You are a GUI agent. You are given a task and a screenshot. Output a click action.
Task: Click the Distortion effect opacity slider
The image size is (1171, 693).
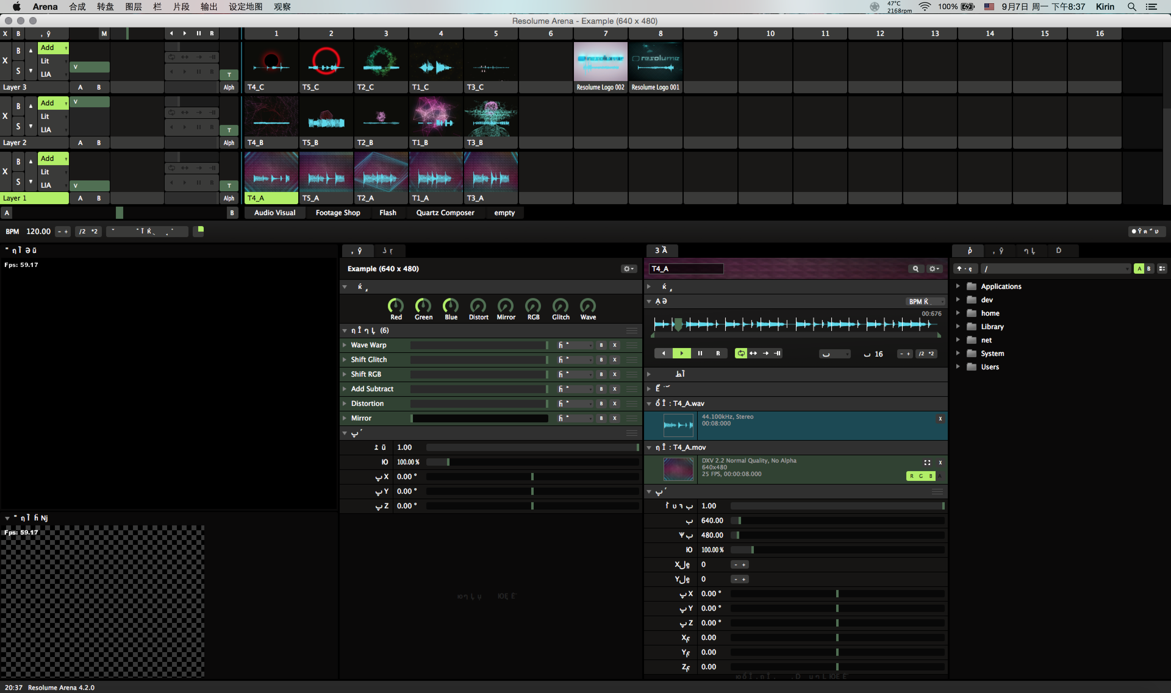(478, 403)
